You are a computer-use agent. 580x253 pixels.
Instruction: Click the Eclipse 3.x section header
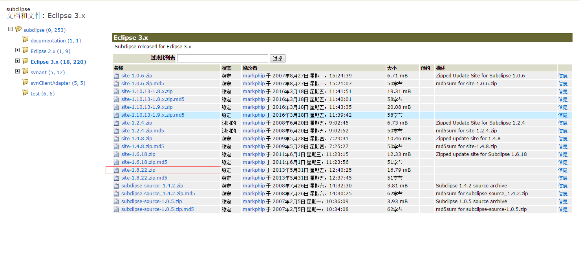pyautogui.click(x=342, y=38)
